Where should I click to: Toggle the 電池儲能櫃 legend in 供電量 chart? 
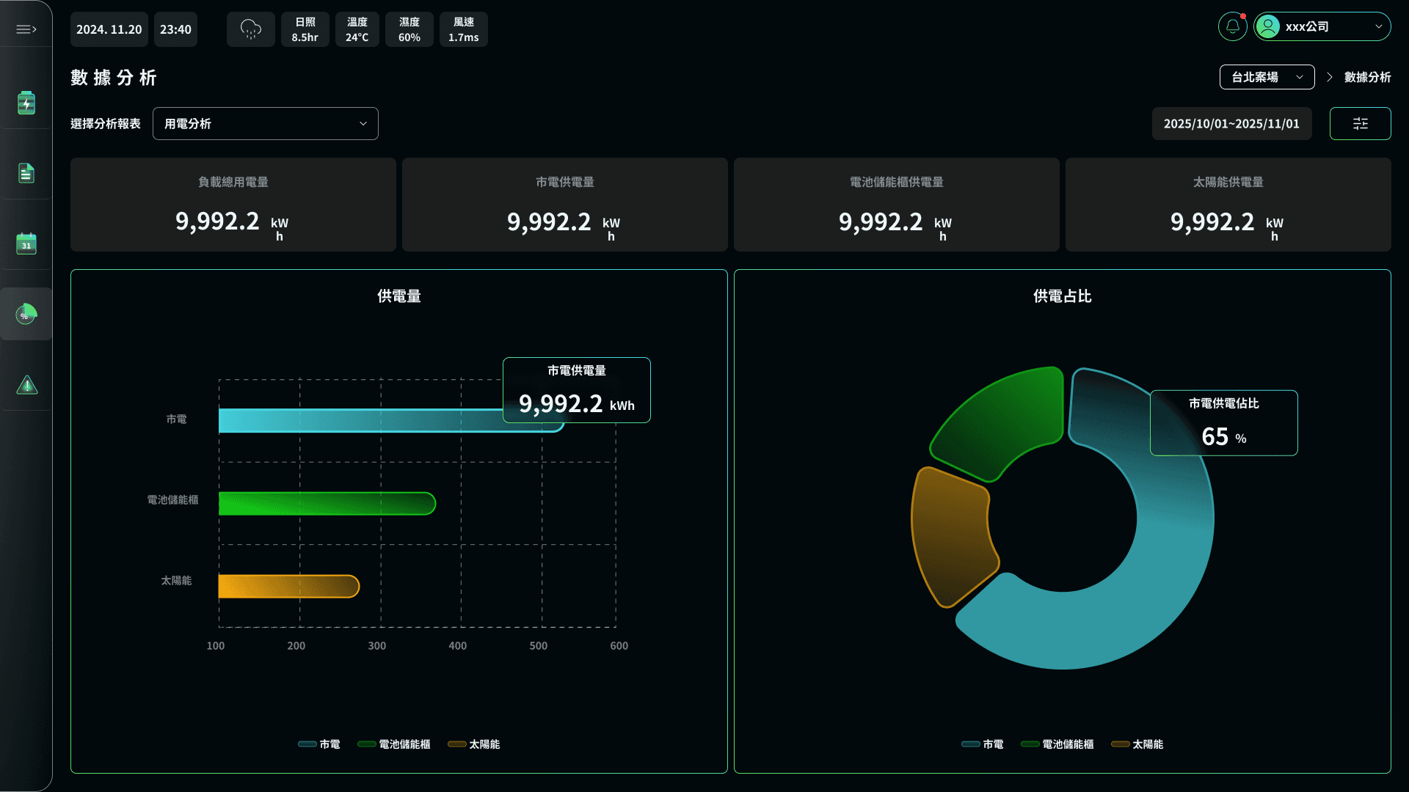point(393,744)
